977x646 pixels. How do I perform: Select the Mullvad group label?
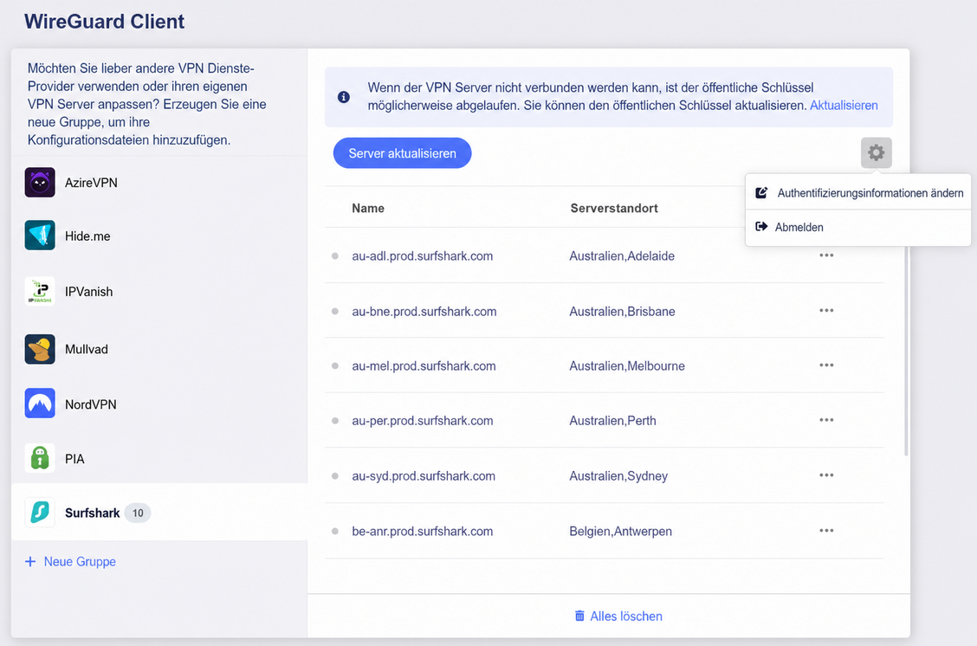point(86,349)
